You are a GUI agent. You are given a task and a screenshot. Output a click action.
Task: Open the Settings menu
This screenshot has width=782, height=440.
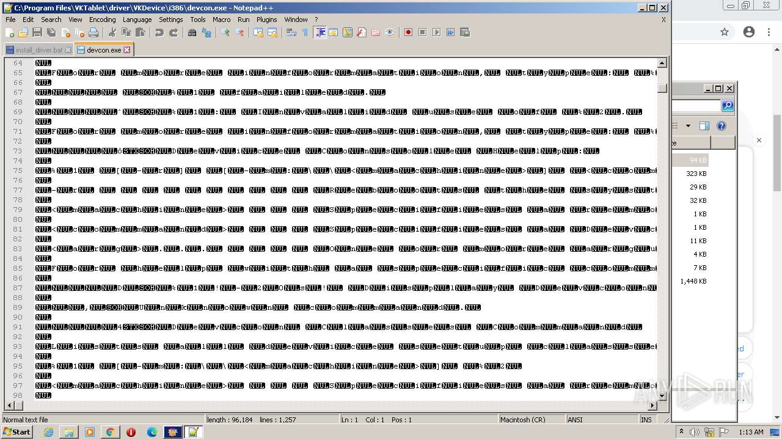coord(171,20)
